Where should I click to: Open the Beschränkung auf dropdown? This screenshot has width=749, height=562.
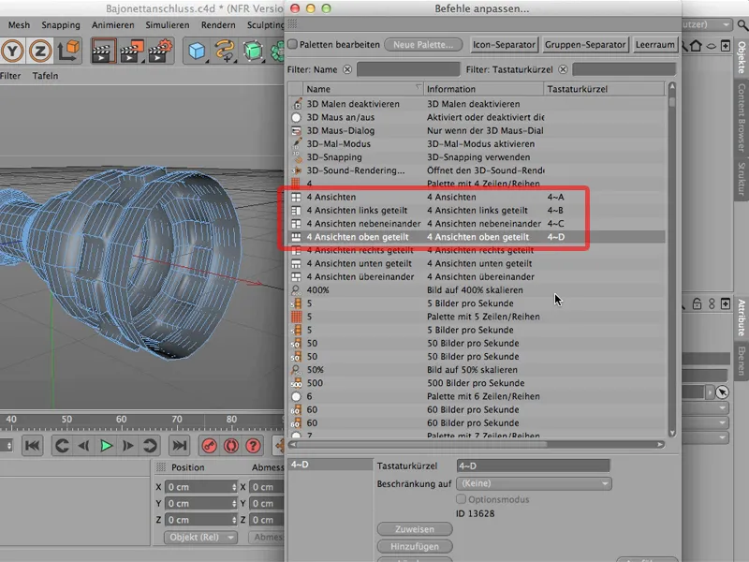(x=534, y=483)
